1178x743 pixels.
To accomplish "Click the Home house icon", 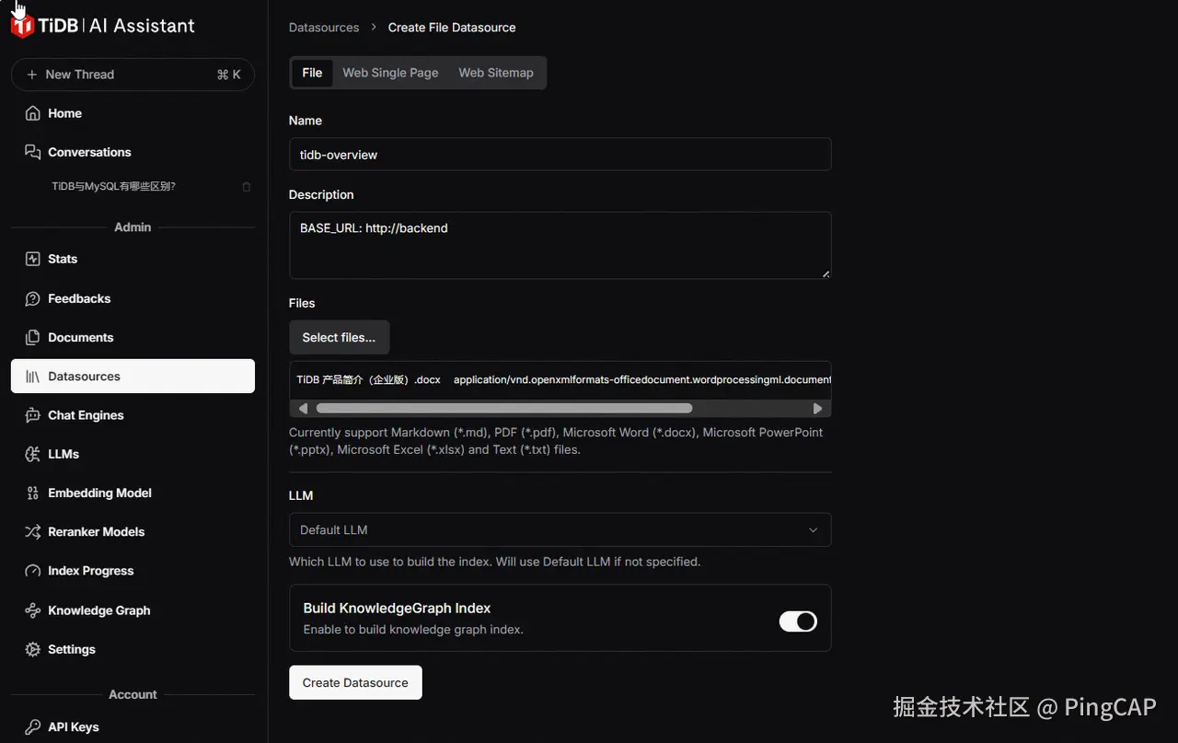I will pos(33,113).
